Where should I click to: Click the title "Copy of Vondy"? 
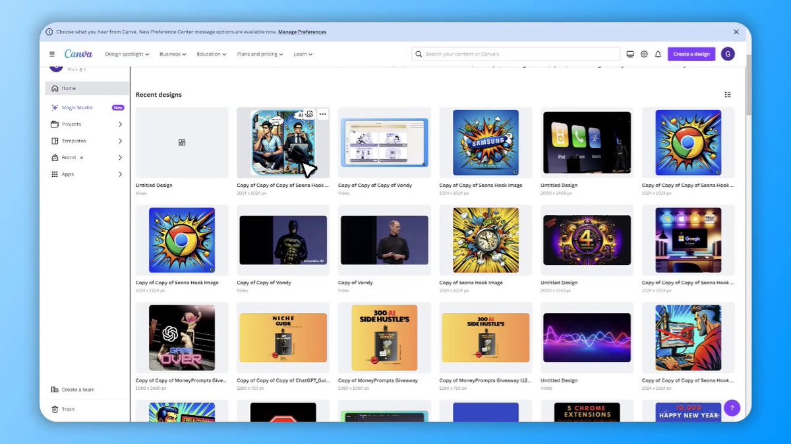pyautogui.click(x=355, y=283)
